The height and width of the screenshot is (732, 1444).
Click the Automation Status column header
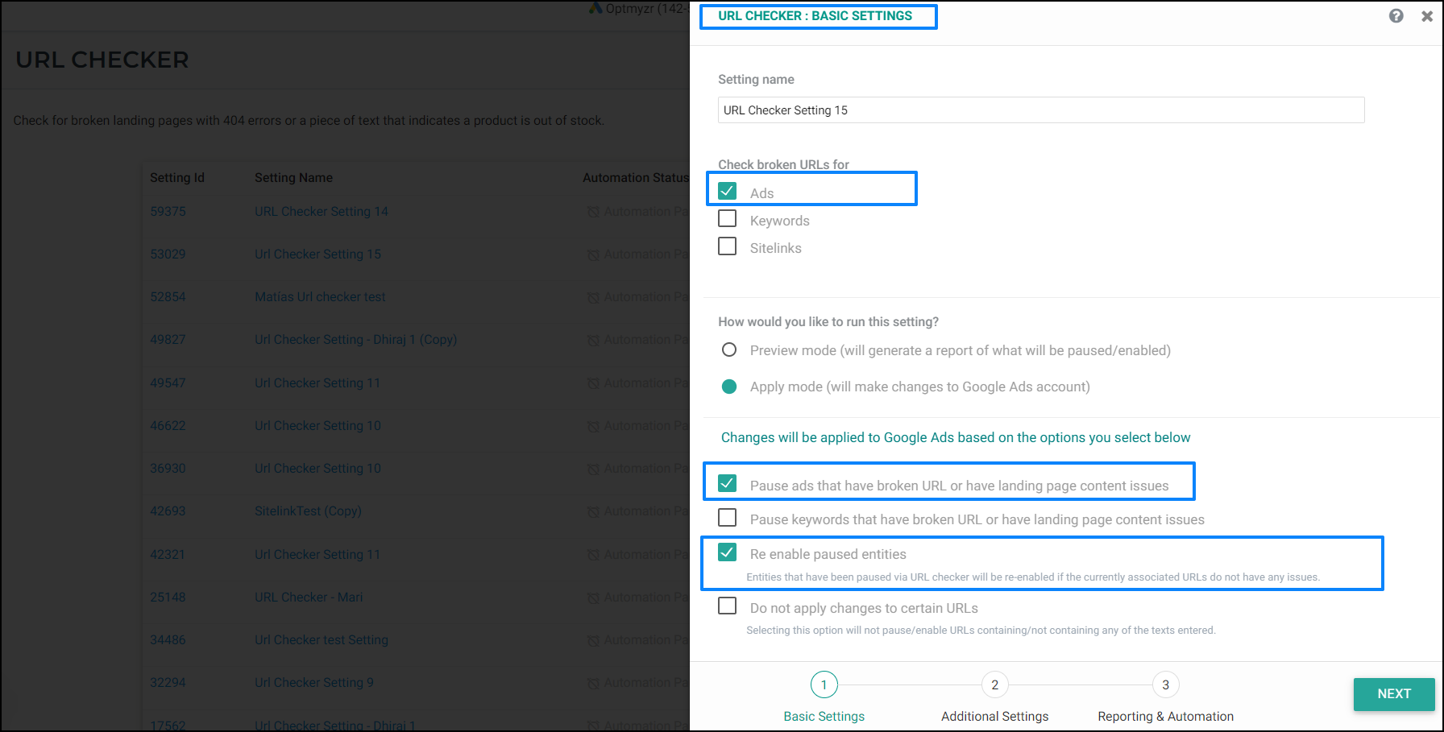(636, 178)
